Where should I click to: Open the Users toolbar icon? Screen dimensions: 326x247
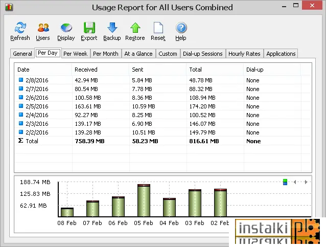(43, 28)
